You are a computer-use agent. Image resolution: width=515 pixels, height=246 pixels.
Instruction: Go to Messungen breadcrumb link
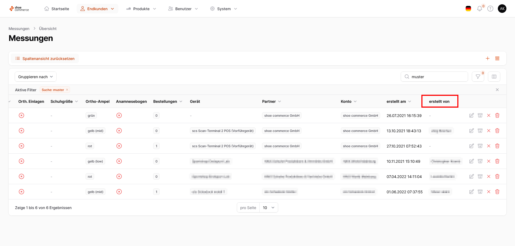[19, 29]
